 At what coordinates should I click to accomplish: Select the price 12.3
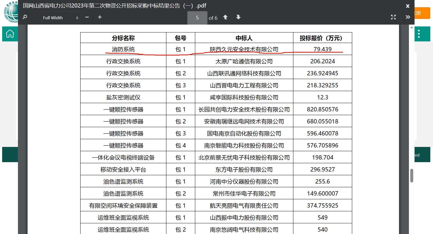point(322,97)
